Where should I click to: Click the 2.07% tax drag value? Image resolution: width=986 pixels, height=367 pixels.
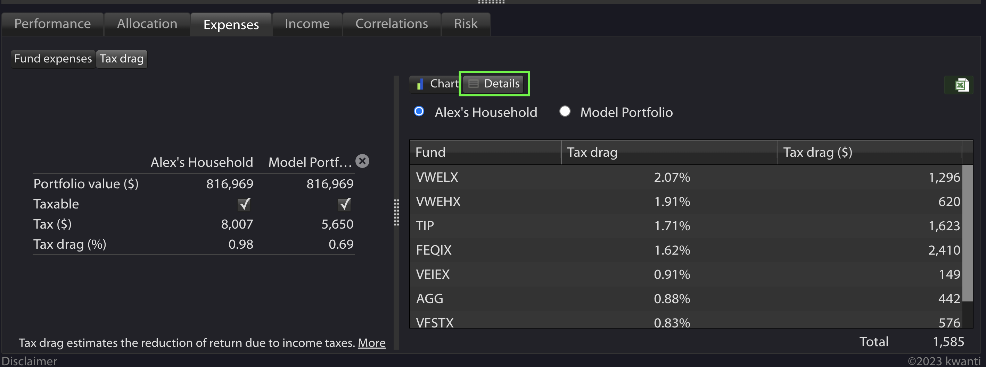point(672,177)
